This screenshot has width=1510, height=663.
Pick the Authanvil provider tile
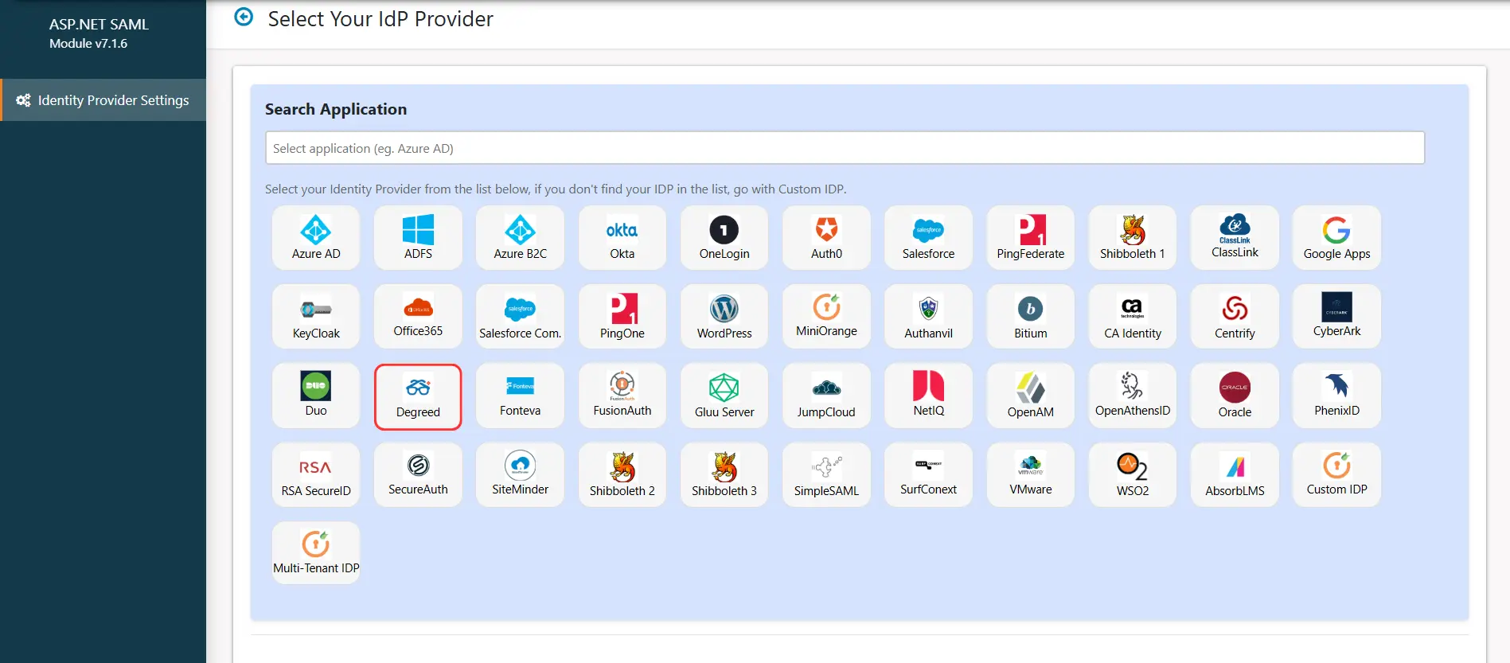928,316
